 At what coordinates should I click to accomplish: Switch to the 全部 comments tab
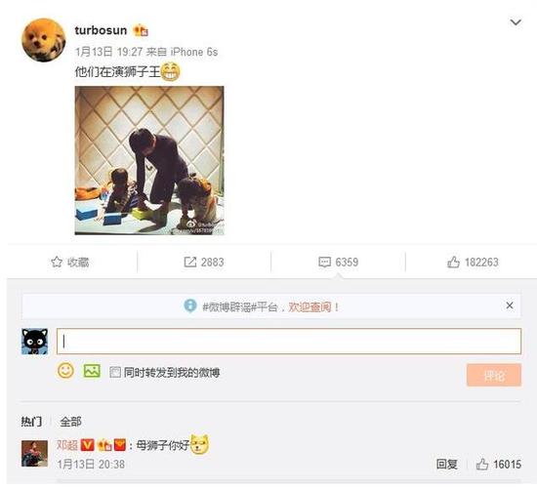[70, 422]
